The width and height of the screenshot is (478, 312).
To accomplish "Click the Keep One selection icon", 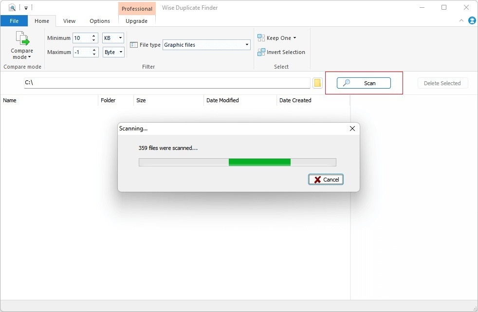I will pyautogui.click(x=261, y=38).
